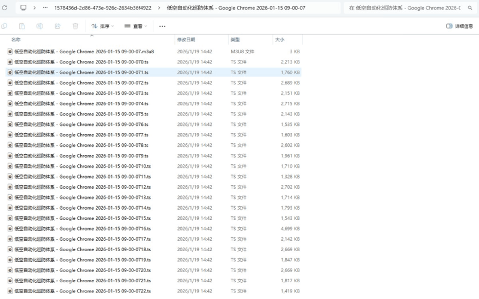Screen dimensions: 479x299
Task: Click the 类型 column header
Action: point(235,40)
